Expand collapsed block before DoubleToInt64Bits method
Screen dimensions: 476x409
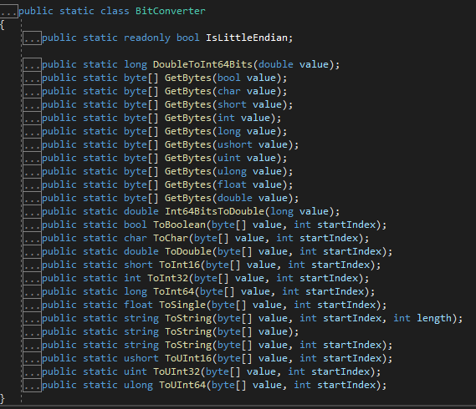click(x=32, y=64)
